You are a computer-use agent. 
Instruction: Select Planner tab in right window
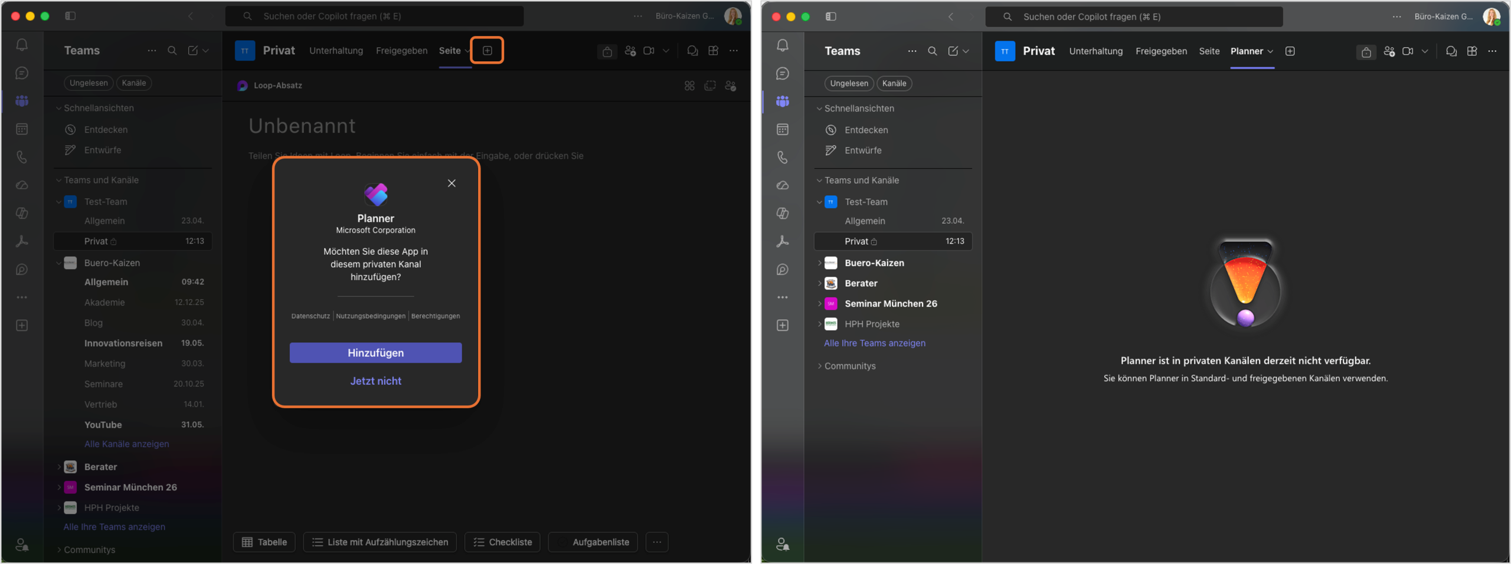[x=1247, y=51]
